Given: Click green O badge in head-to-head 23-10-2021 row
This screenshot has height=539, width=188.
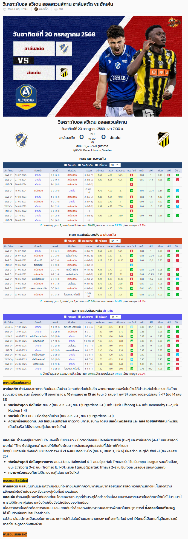Looking at the screenshot, I should [x=178, y=216].
